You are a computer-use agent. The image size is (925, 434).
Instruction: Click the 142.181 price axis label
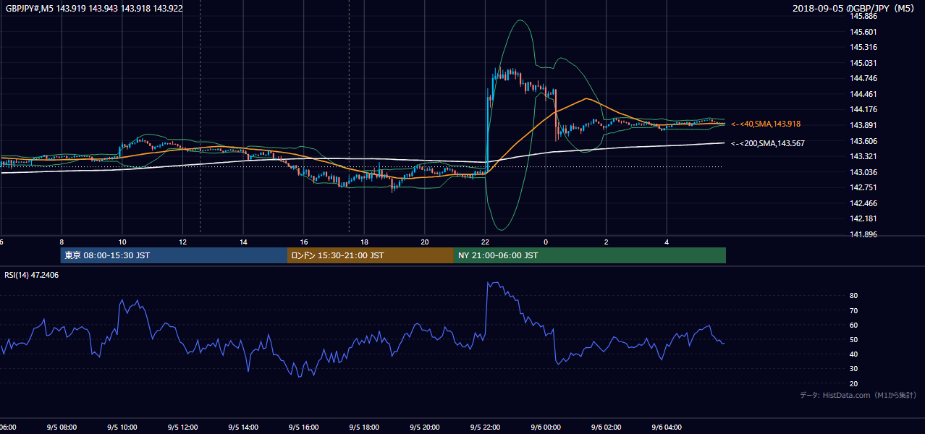tap(863, 218)
